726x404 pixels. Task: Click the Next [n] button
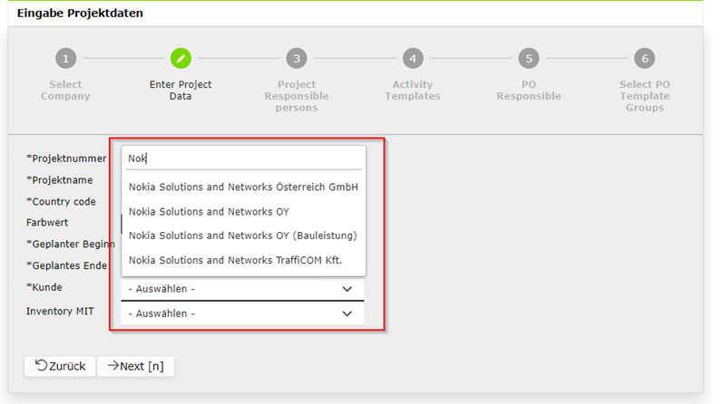coord(135,366)
